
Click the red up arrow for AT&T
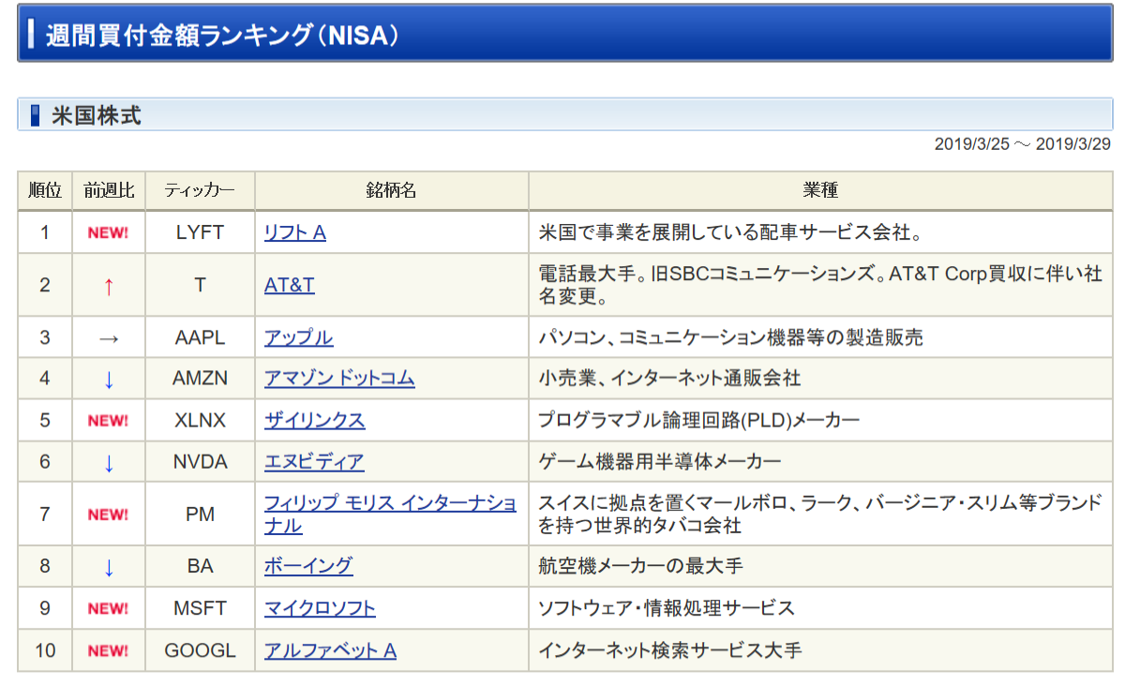108,286
